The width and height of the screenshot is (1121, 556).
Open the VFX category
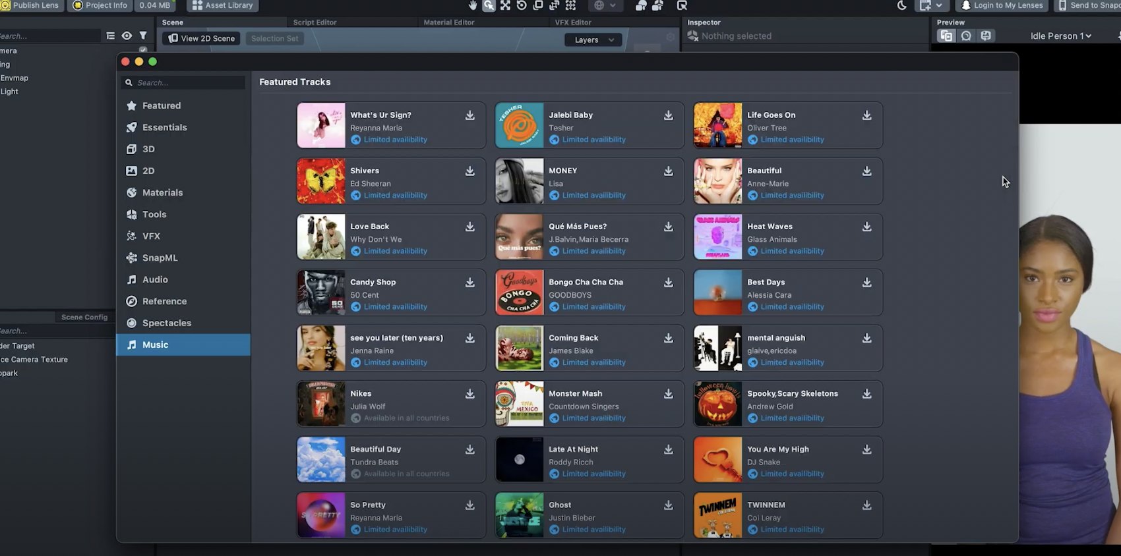pyautogui.click(x=183, y=236)
